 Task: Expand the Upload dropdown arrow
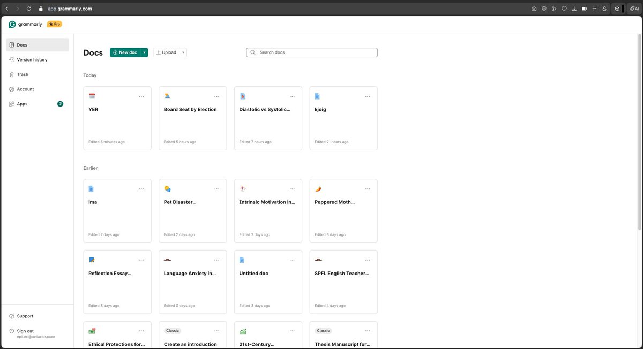click(x=183, y=52)
